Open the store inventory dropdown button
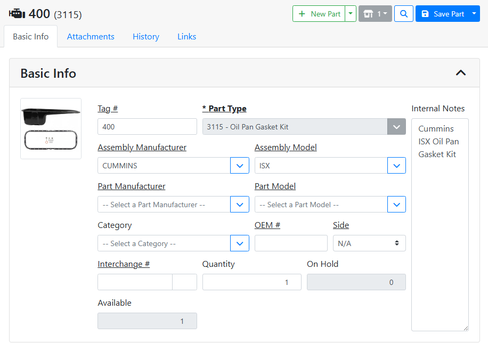 click(375, 14)
